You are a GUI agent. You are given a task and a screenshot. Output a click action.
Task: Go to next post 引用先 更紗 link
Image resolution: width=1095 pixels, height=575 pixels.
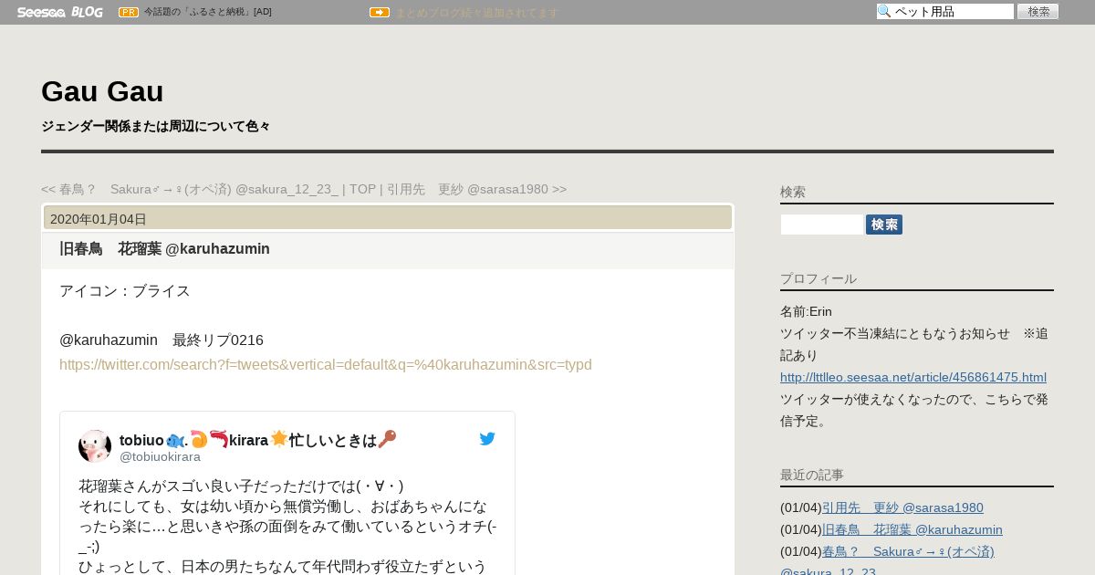[x=476, y=189]
